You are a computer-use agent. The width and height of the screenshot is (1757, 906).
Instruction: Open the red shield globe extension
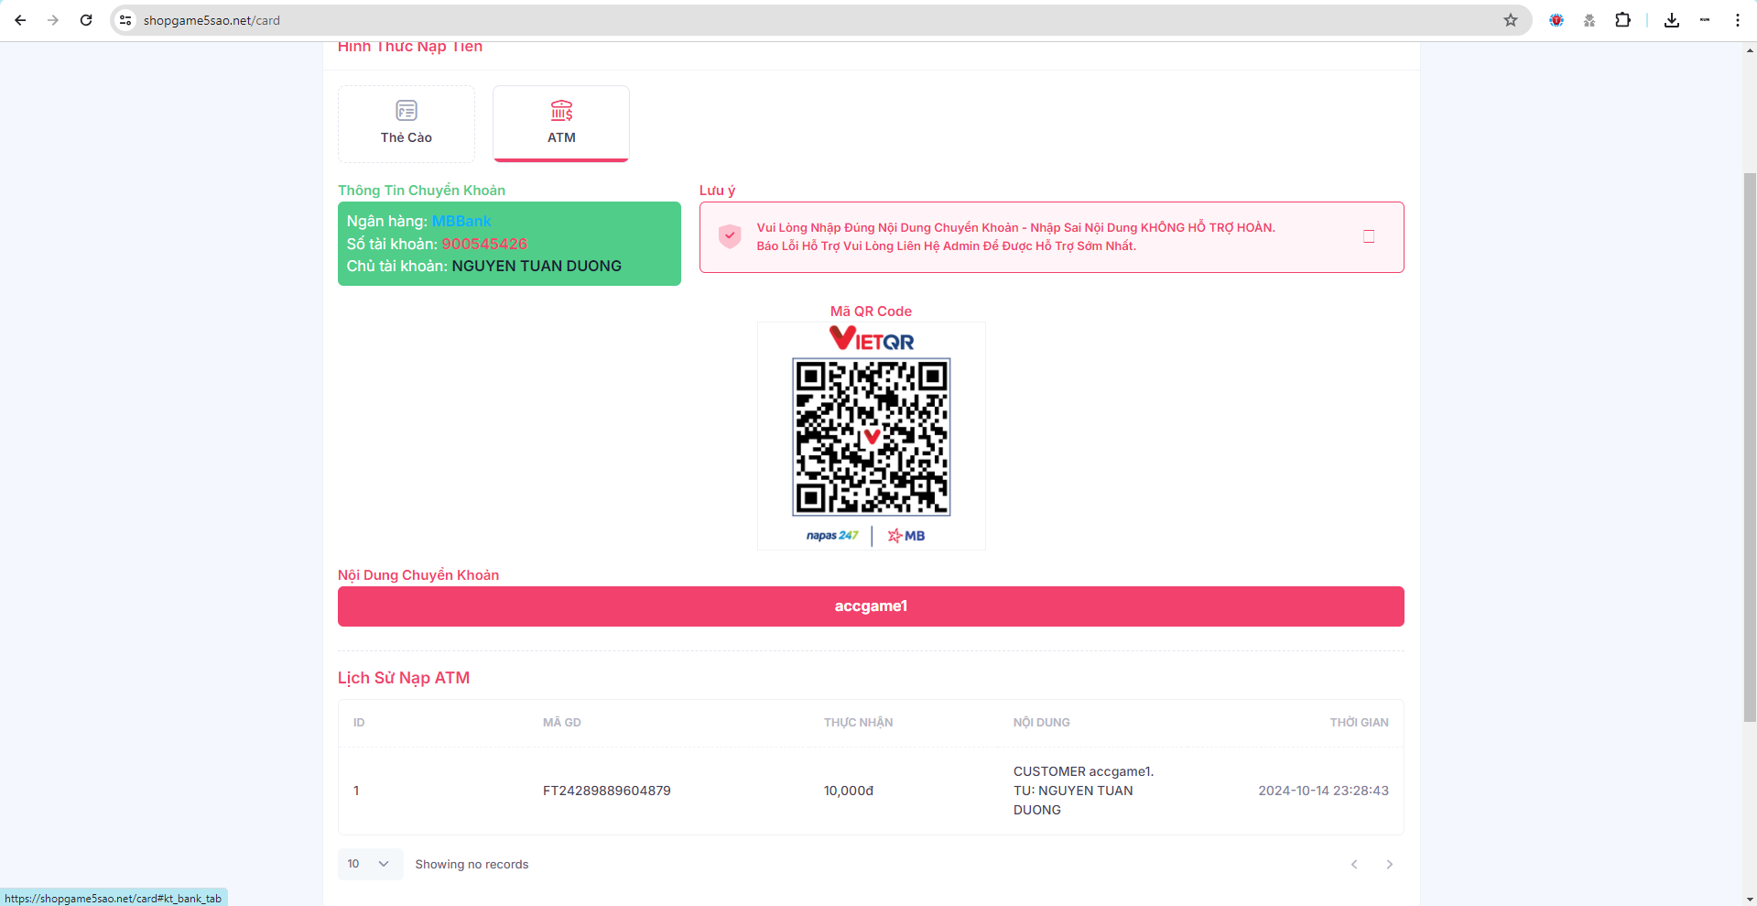pyautogui.click(x=1556, y=20)
